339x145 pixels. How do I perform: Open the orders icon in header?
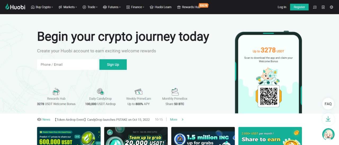pyautogui.click(x=315, y=7)
